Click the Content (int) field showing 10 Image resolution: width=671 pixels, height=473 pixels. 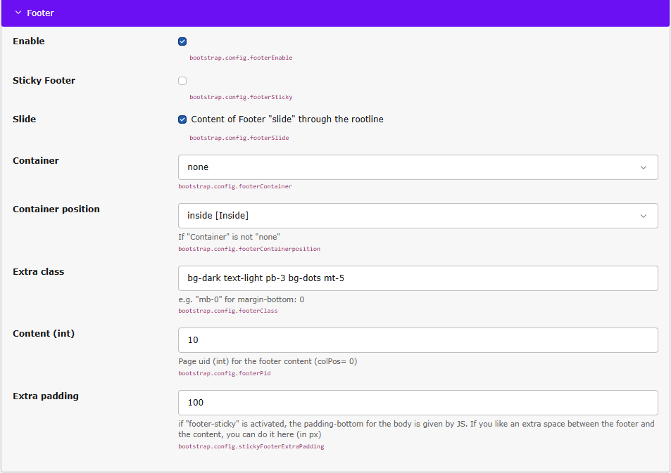[x=418, y=340]
